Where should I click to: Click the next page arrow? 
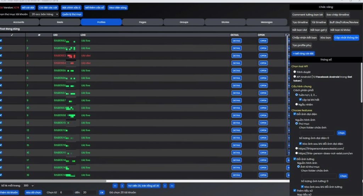pyautogui.click(x=165, y=185)
